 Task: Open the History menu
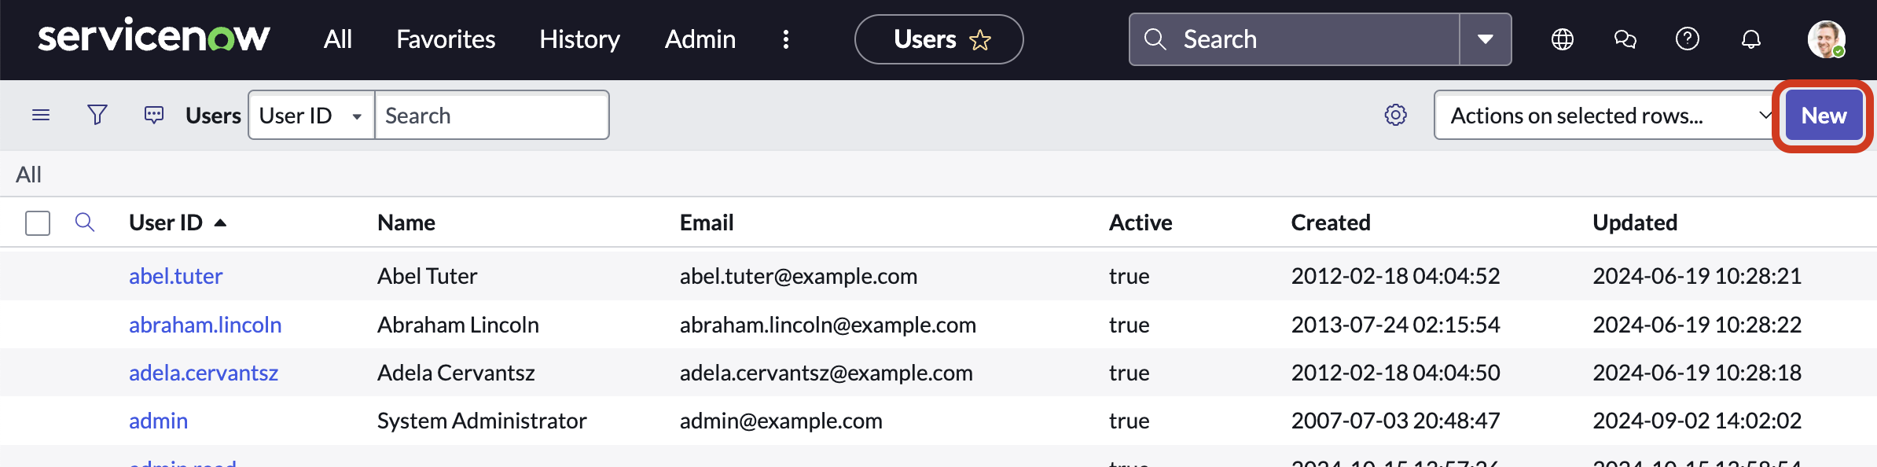pyautogui.click(x=579, y=39)
